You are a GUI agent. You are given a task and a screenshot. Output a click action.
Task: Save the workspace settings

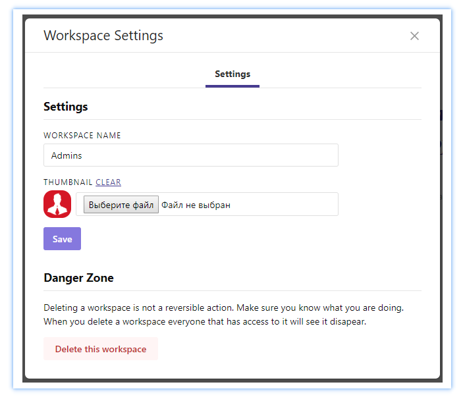(63, 238)
